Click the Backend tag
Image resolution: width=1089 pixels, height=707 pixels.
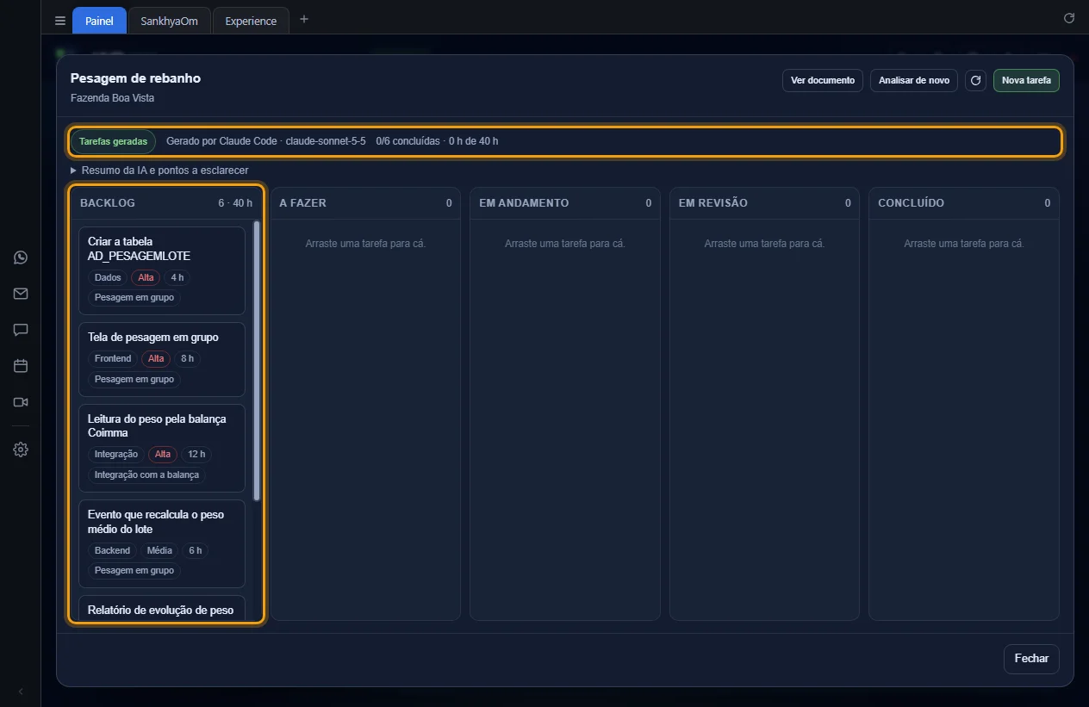[112, 550]
